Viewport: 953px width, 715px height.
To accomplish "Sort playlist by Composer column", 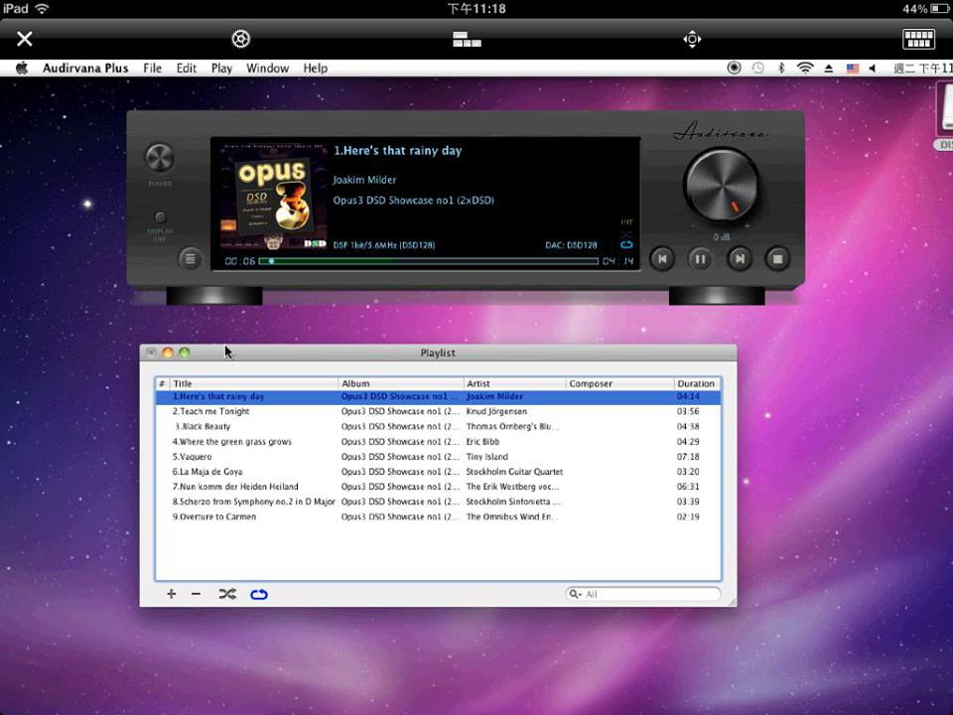I will [x=619, y=383].
